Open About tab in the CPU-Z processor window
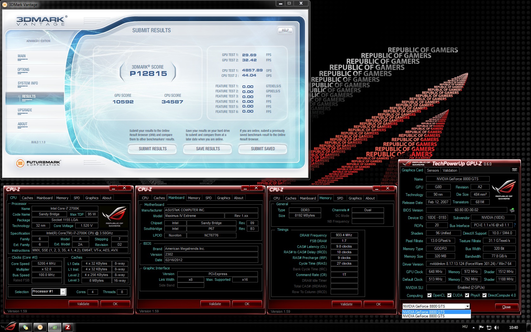Image resolution: width=531 pixels, height=332 pixels. pyautogui.click(x=107, y=198)
